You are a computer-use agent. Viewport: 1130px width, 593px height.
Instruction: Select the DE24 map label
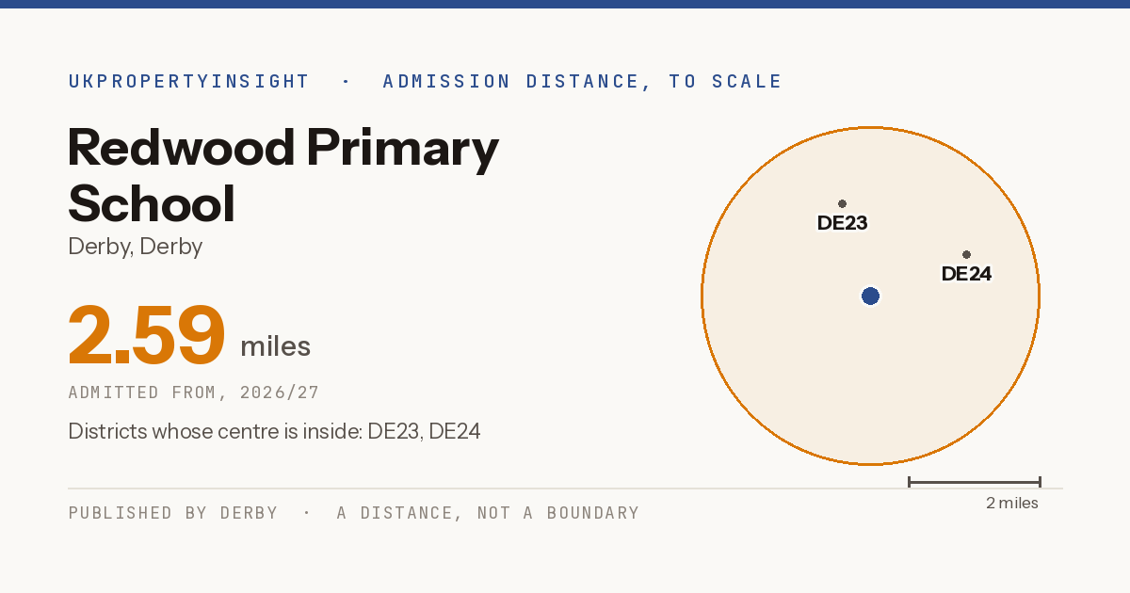pos(966,274)
